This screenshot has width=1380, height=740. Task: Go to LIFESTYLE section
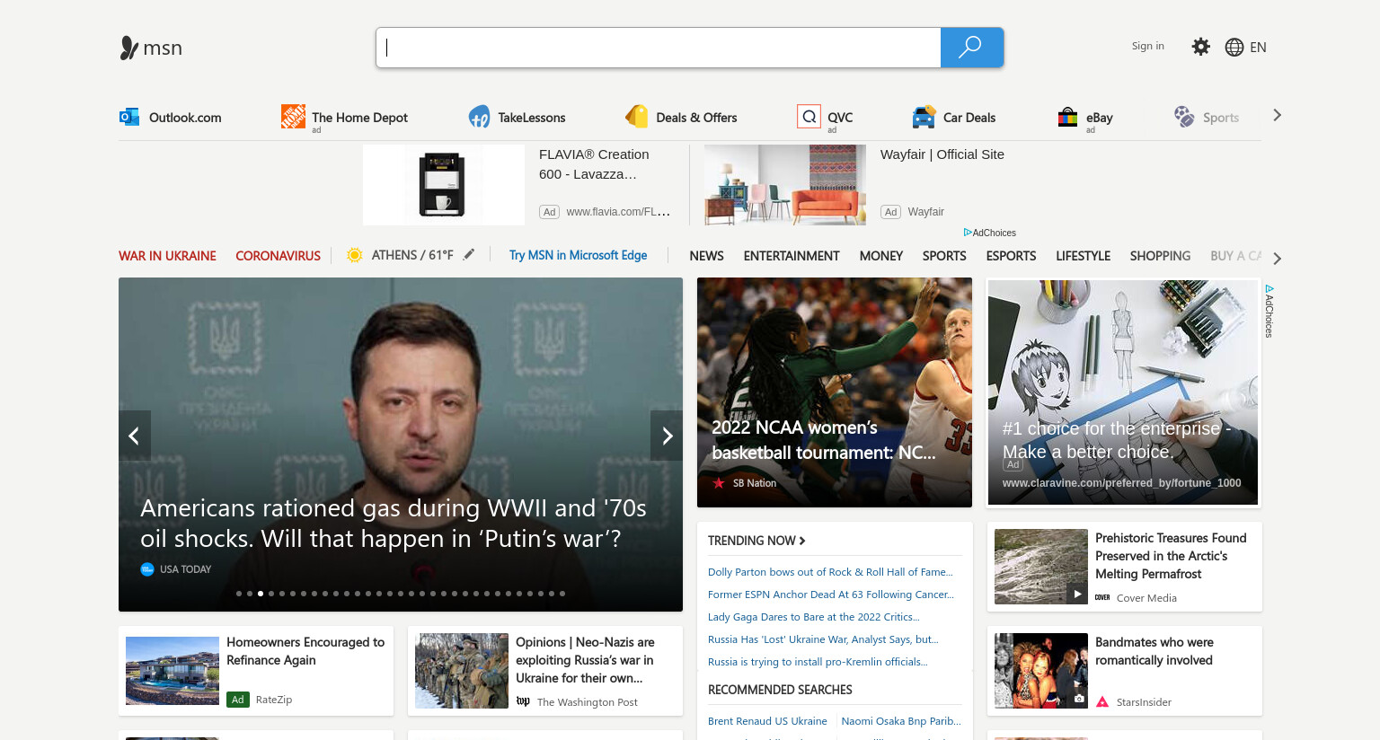click(1083, 256)
